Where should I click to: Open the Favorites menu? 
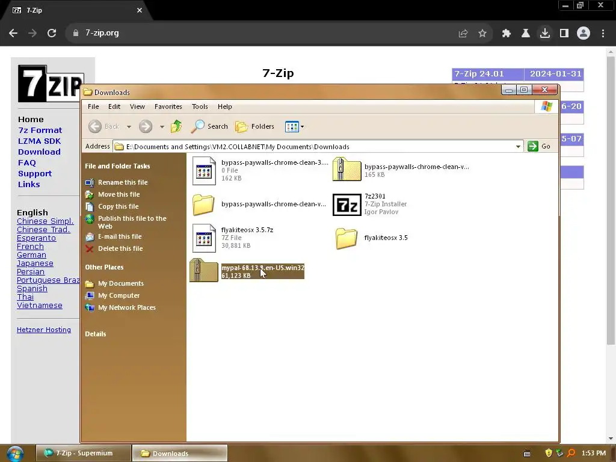pos(168,106)
